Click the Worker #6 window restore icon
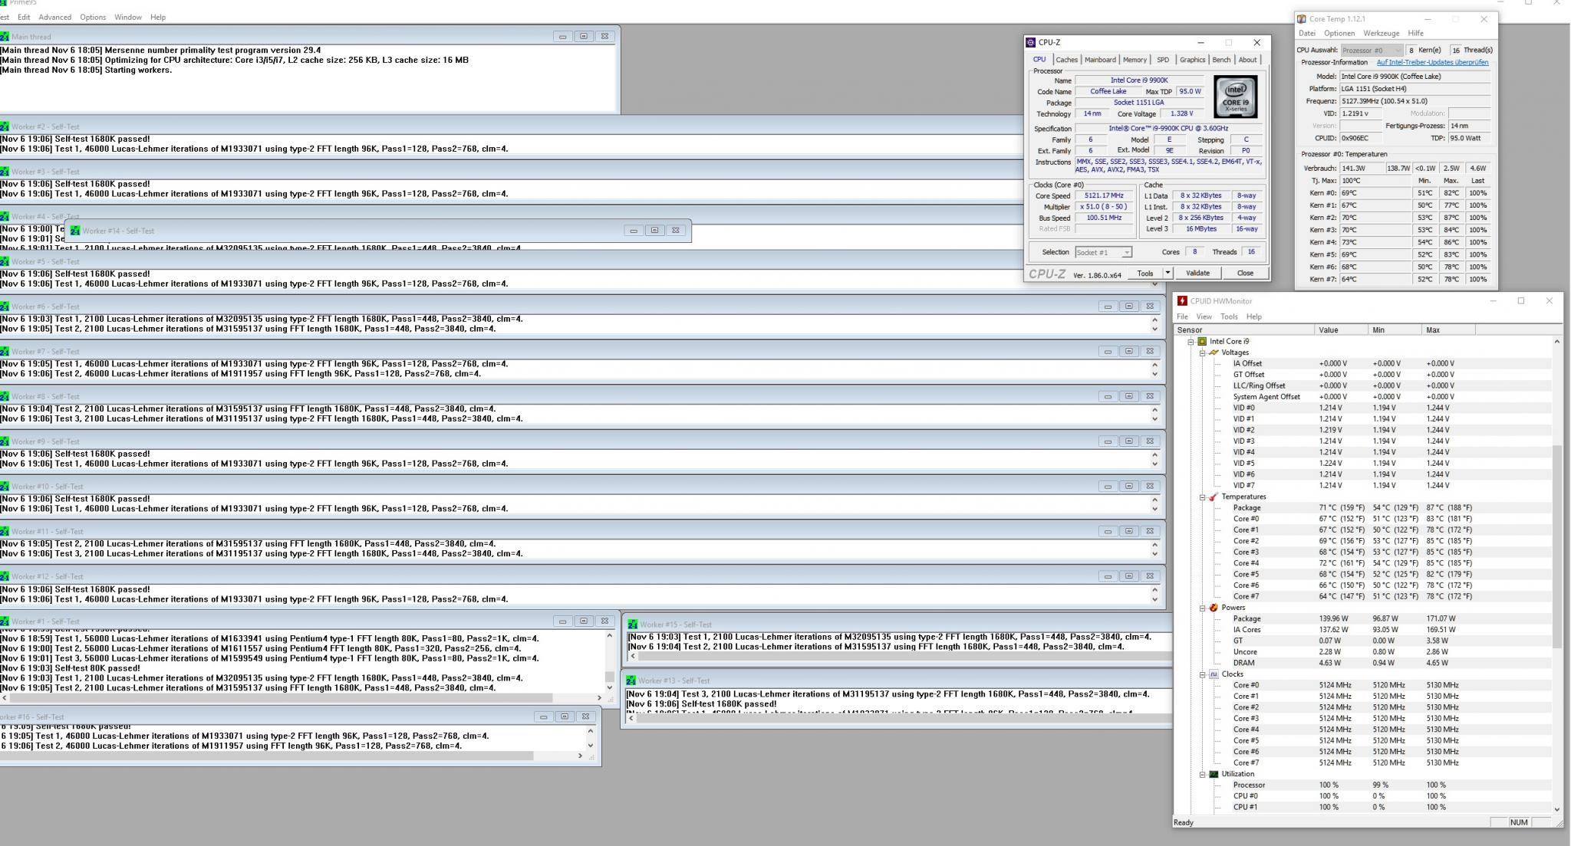 [1128, 307]
